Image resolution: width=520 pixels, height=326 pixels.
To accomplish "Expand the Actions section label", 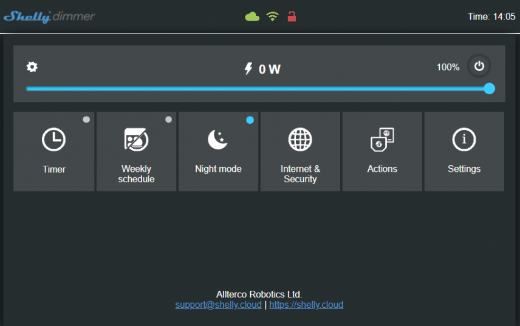I will [382, 169].
